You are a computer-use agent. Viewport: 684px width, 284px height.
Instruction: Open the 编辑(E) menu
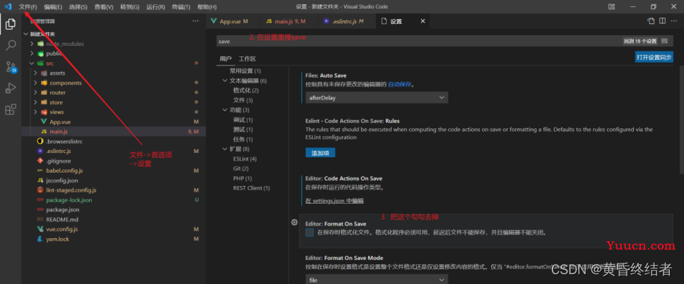coord(53,7)
